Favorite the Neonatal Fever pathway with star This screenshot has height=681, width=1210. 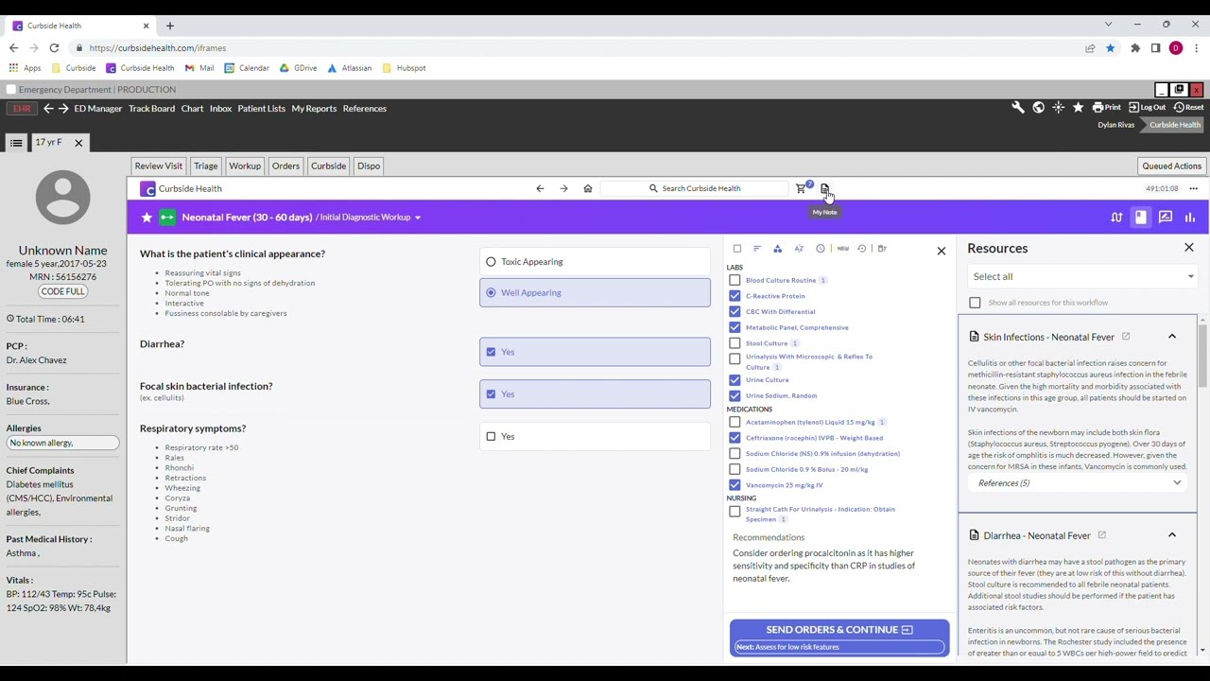point(147,218)
